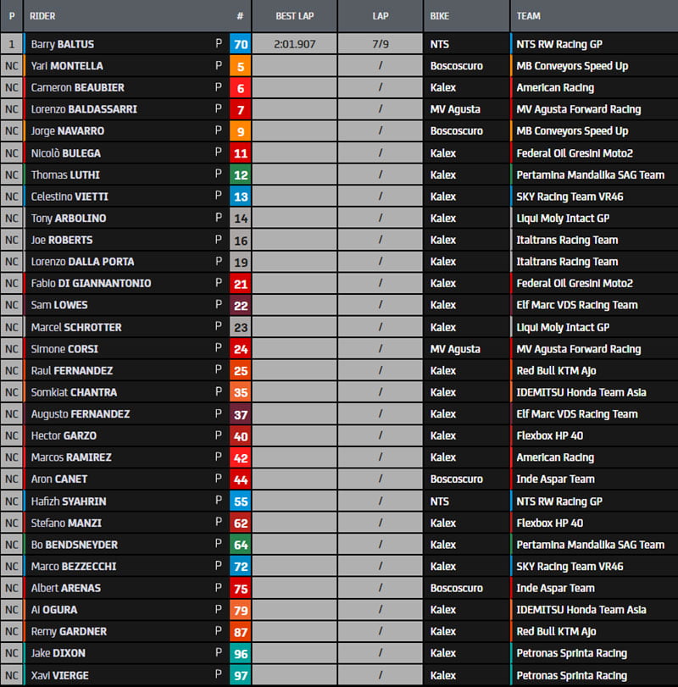
Task: Click the pit 'P' icon beside Barry Baltus
Action: (218, 44)
